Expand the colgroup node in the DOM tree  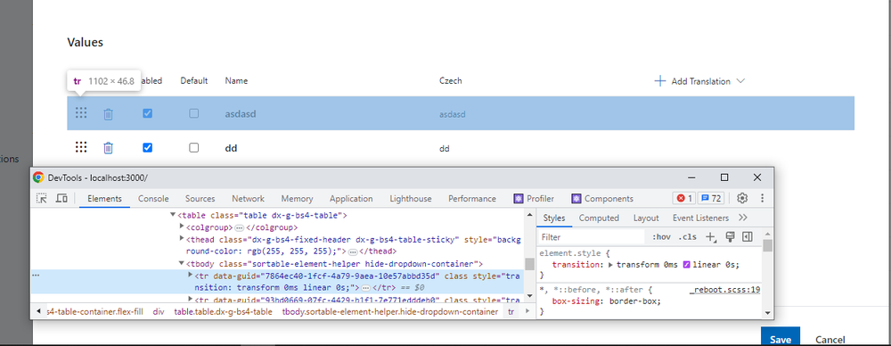182,227
